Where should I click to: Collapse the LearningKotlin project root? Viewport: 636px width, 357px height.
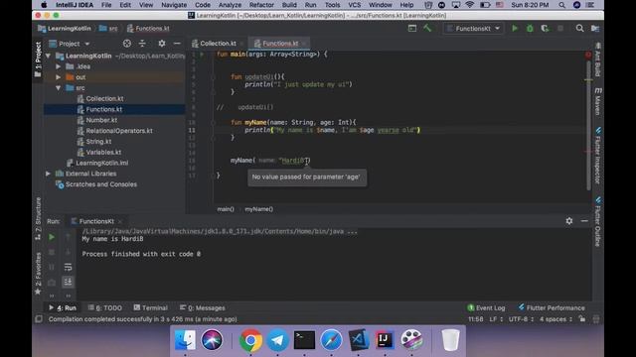(x=49, y=56)
